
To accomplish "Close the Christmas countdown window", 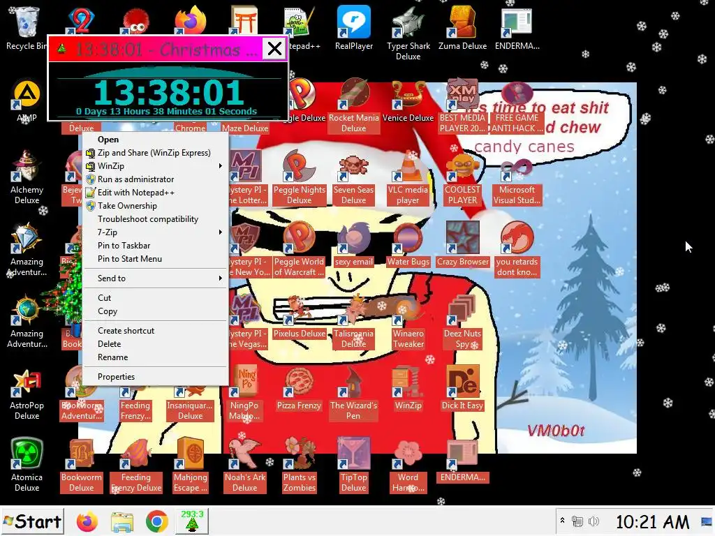I will point(274,48).
